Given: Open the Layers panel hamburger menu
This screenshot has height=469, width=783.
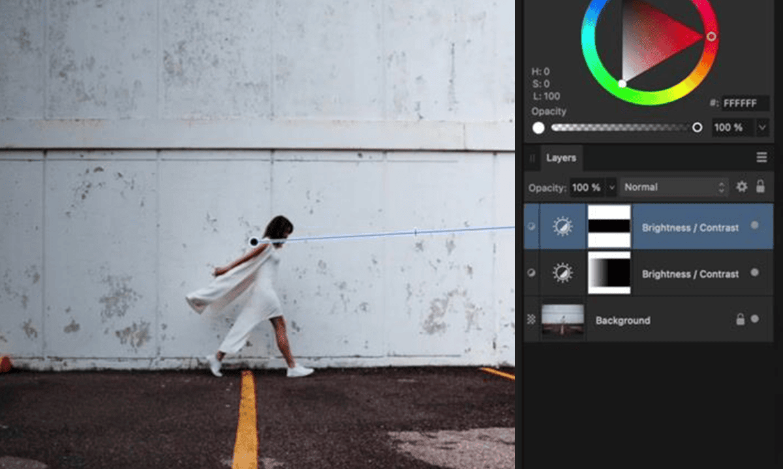Looking at the screenshot, I should click(x=761, y=157).
